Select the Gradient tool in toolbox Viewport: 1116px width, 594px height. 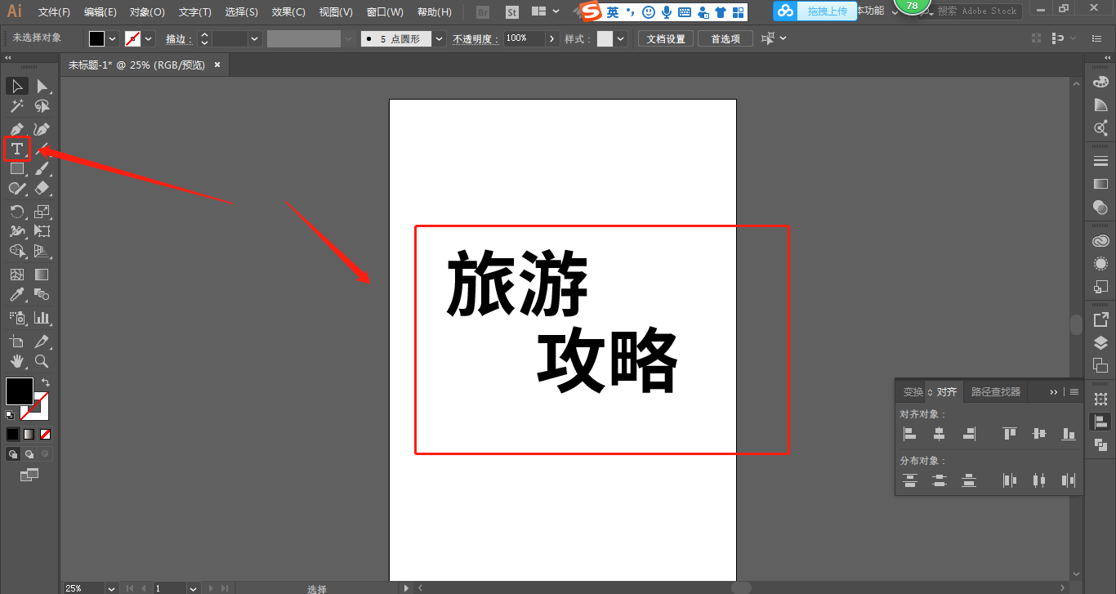(x=42, y=275)
